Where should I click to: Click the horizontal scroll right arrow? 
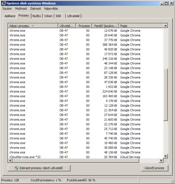pyautogui.click(x=161, y=160)
